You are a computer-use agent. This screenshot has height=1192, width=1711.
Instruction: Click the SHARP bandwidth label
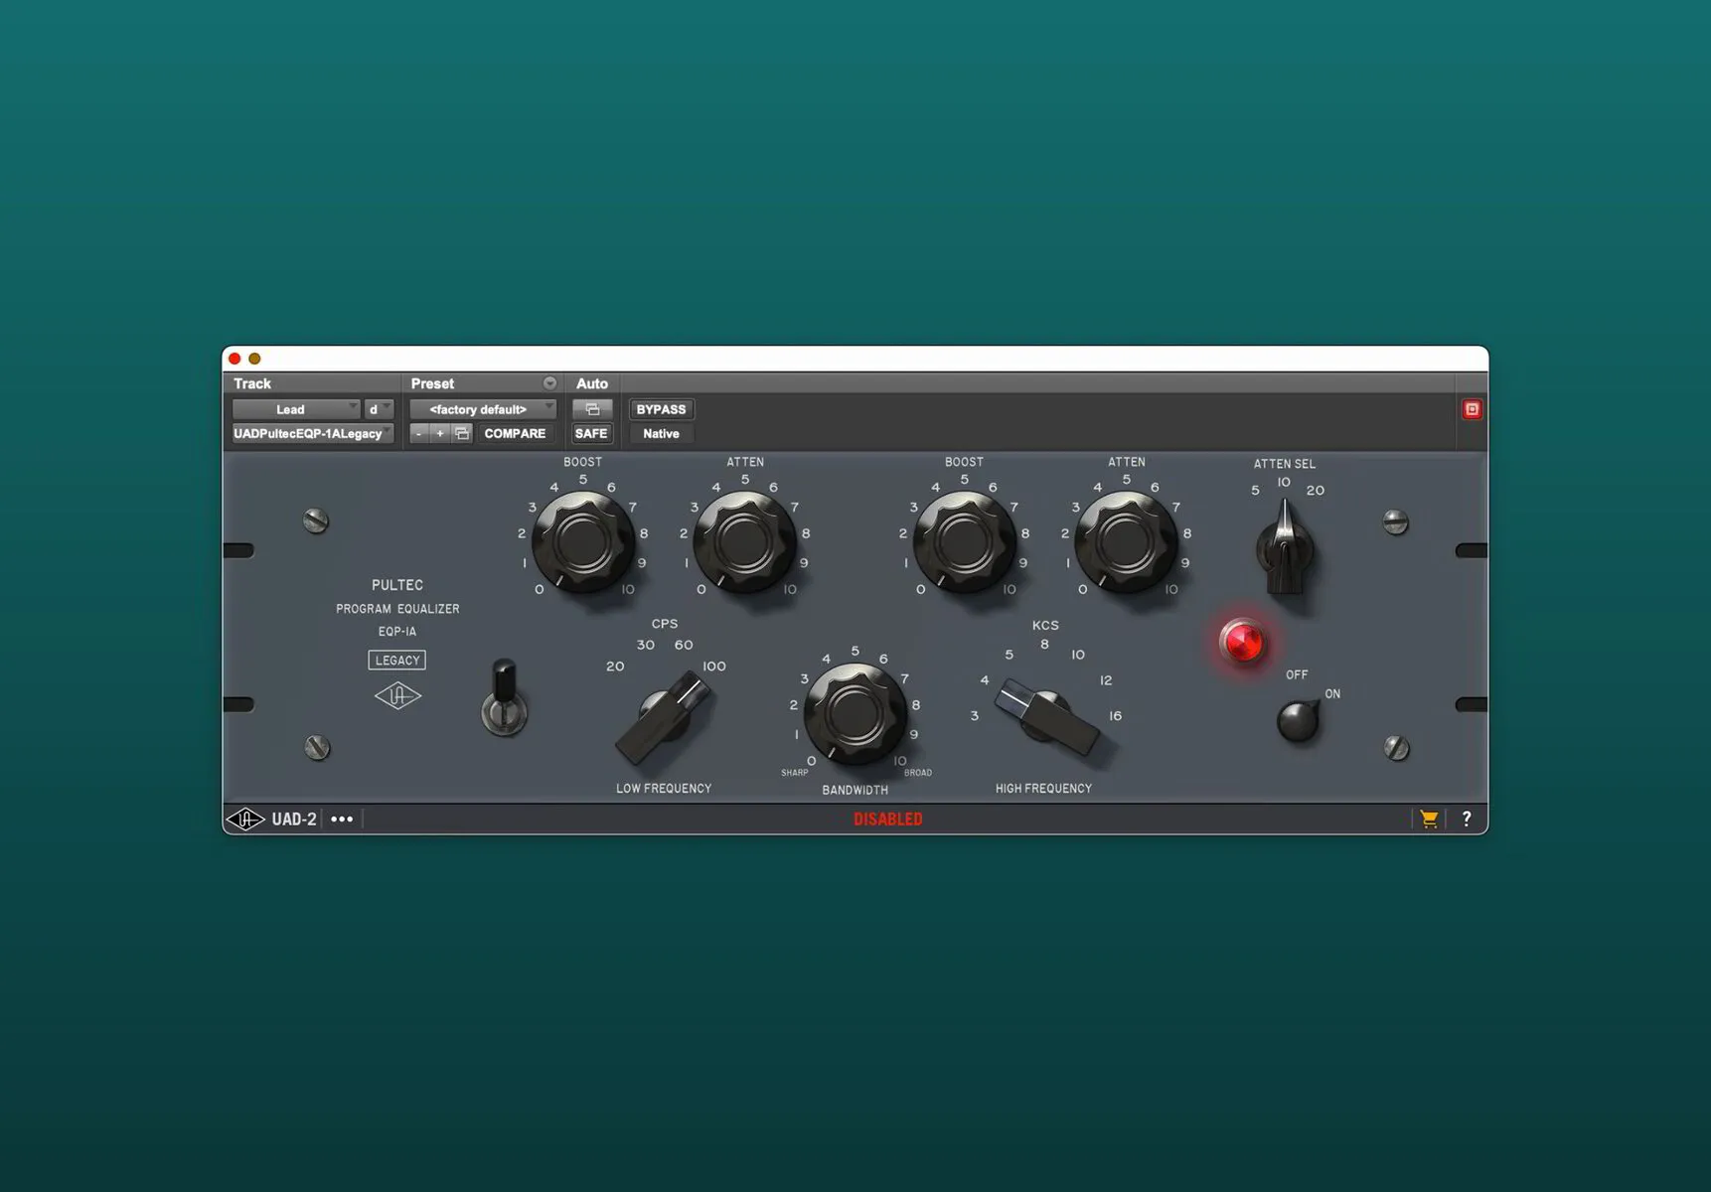tap(795, 773)
